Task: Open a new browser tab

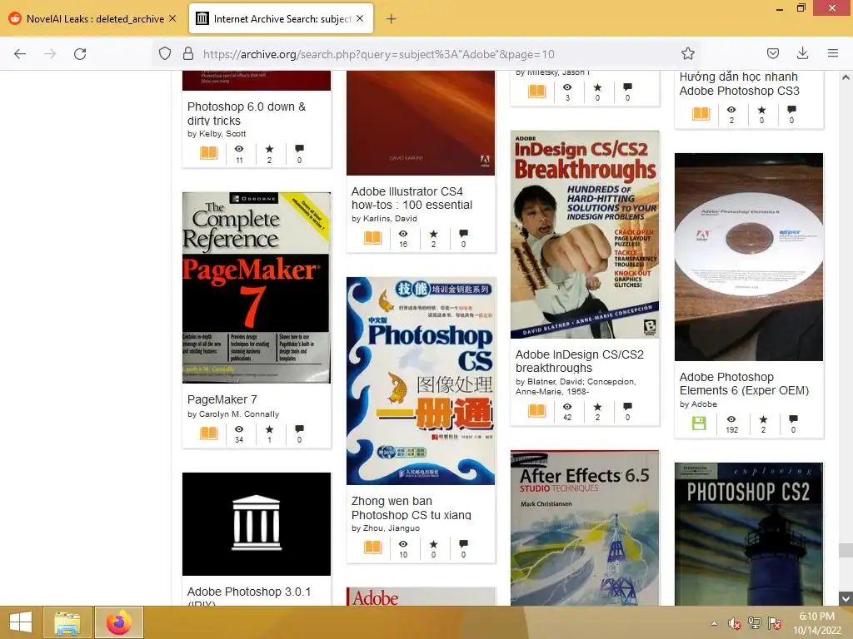Action: click(x=391, y=19)
